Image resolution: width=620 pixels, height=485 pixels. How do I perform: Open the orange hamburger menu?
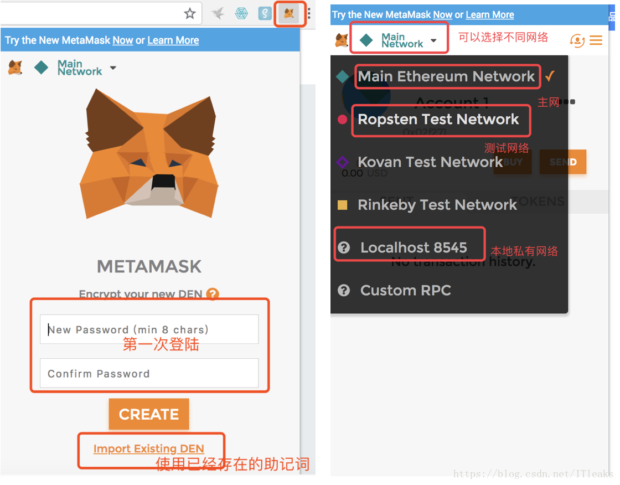pos(596,40)
